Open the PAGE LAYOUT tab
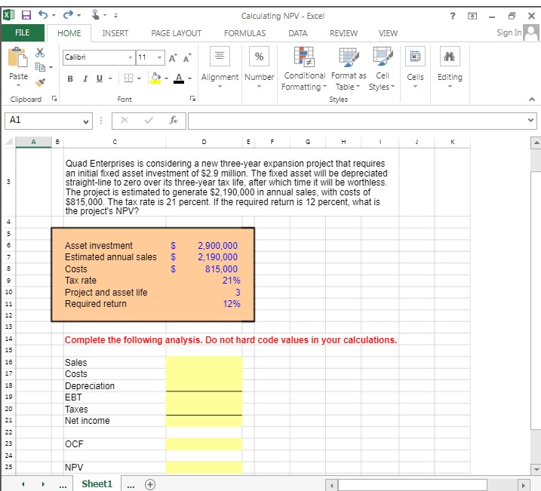 177,33
